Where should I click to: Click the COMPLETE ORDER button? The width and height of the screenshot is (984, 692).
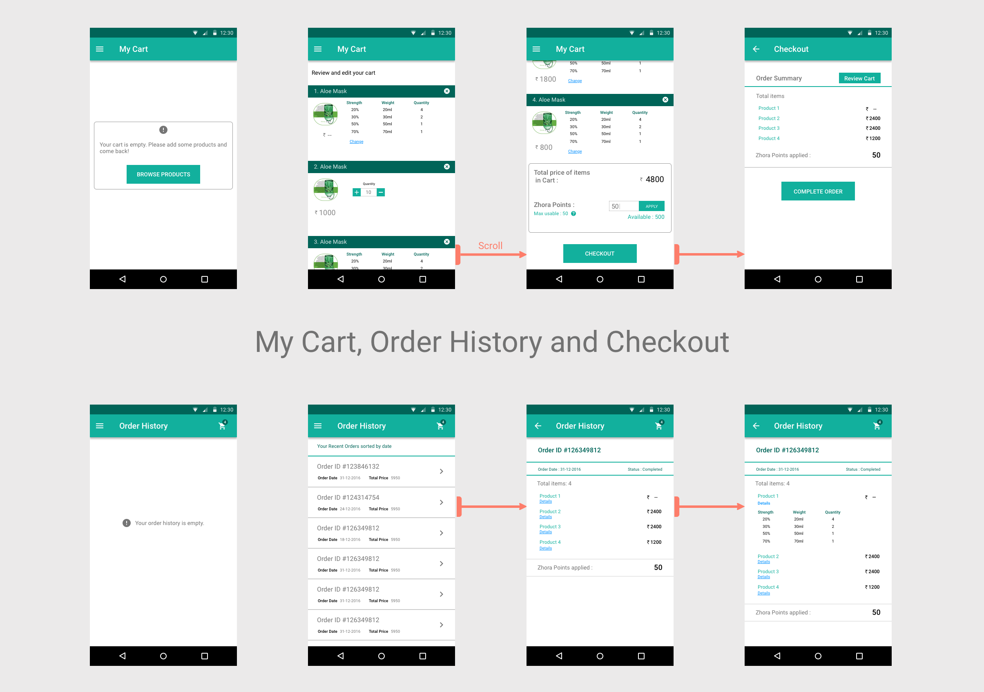tap(818, 191)
